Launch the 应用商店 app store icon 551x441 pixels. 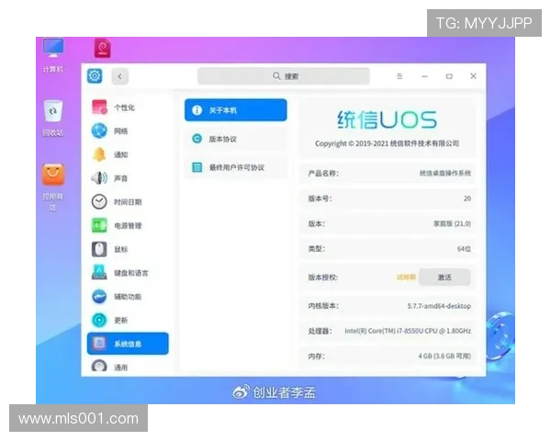coord(53,175)
